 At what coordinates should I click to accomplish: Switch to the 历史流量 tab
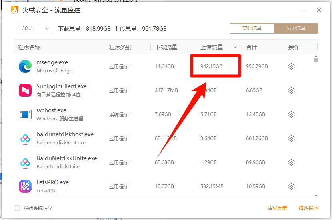coord(296,28)
